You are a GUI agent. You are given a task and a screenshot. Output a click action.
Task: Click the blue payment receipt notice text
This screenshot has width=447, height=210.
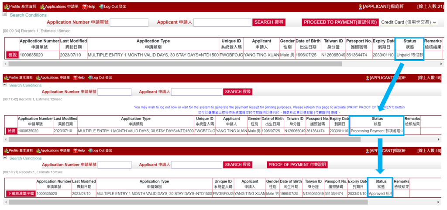point(269,110)
